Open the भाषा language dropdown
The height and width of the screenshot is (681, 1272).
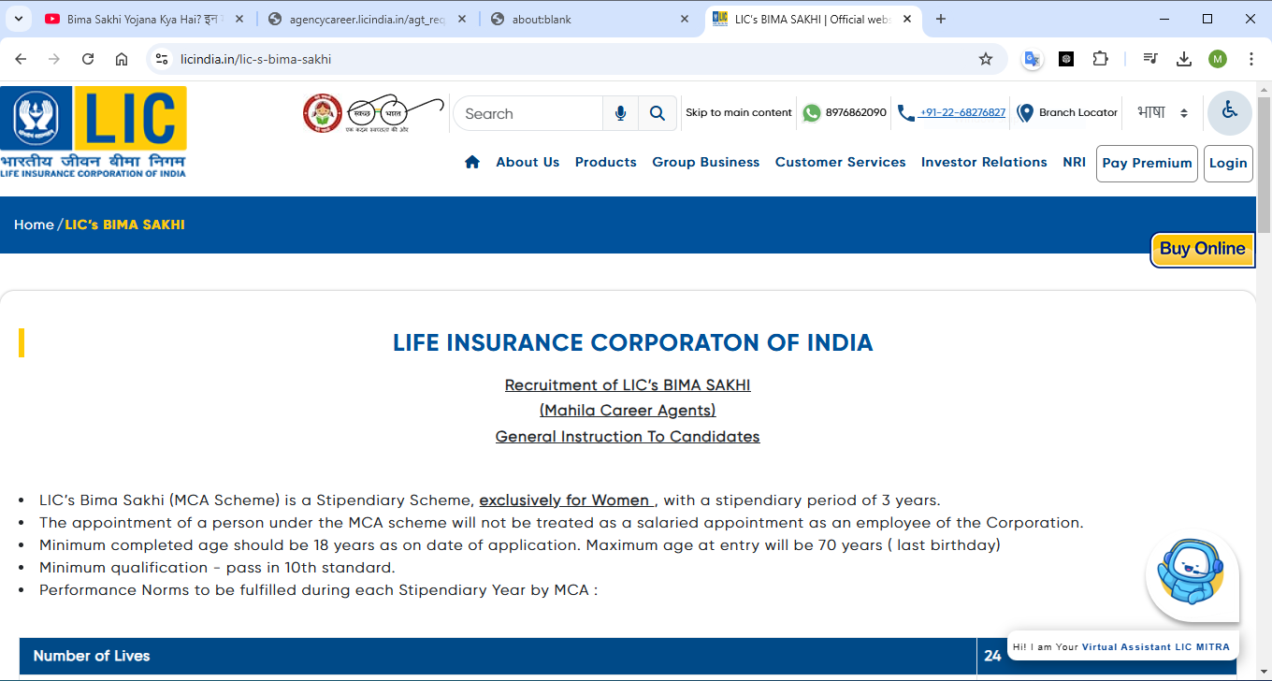1163,112
